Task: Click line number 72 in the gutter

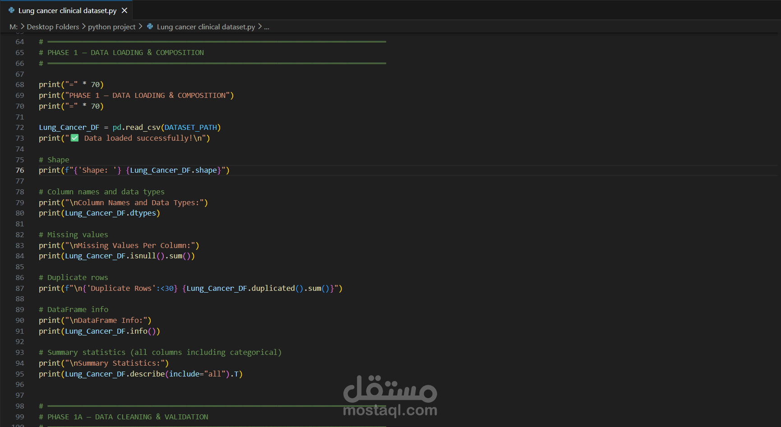Action: 20,128
